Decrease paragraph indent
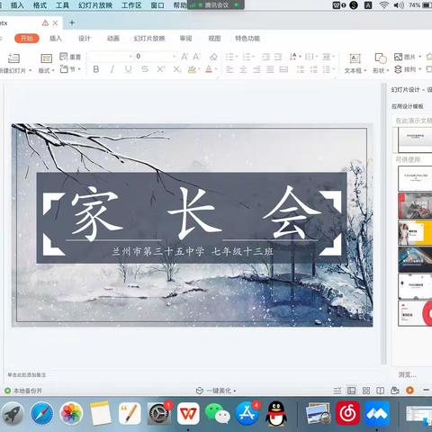This screenshot has width=432, height=432. [265, 57]
